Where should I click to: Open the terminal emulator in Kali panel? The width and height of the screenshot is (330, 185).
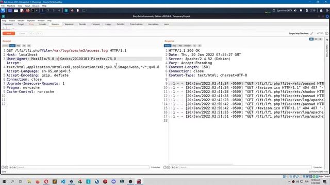point(33,10)
